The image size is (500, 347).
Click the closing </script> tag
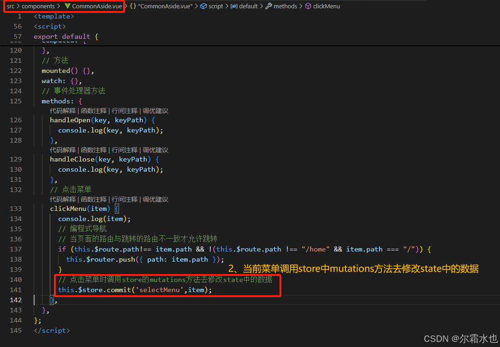(x=52, y=330)
